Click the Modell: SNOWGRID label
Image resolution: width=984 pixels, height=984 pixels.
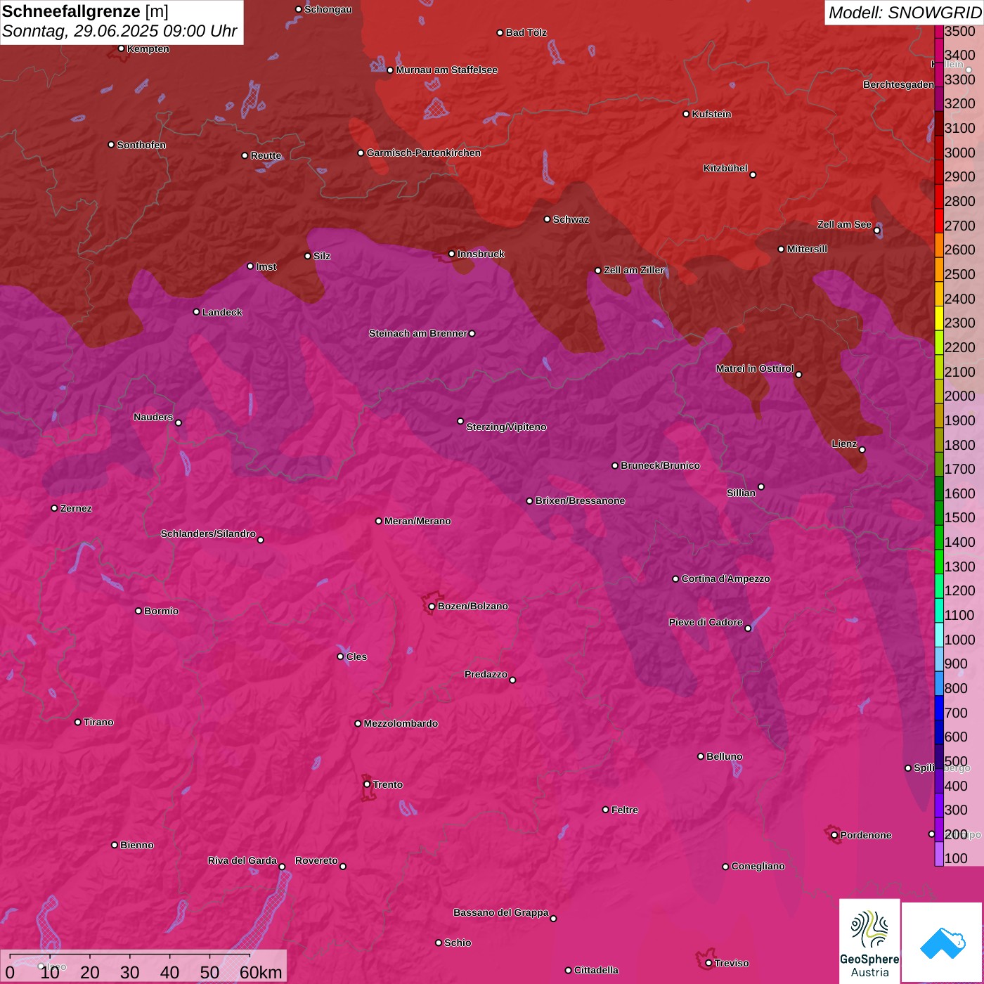click(x=904, y=12)
